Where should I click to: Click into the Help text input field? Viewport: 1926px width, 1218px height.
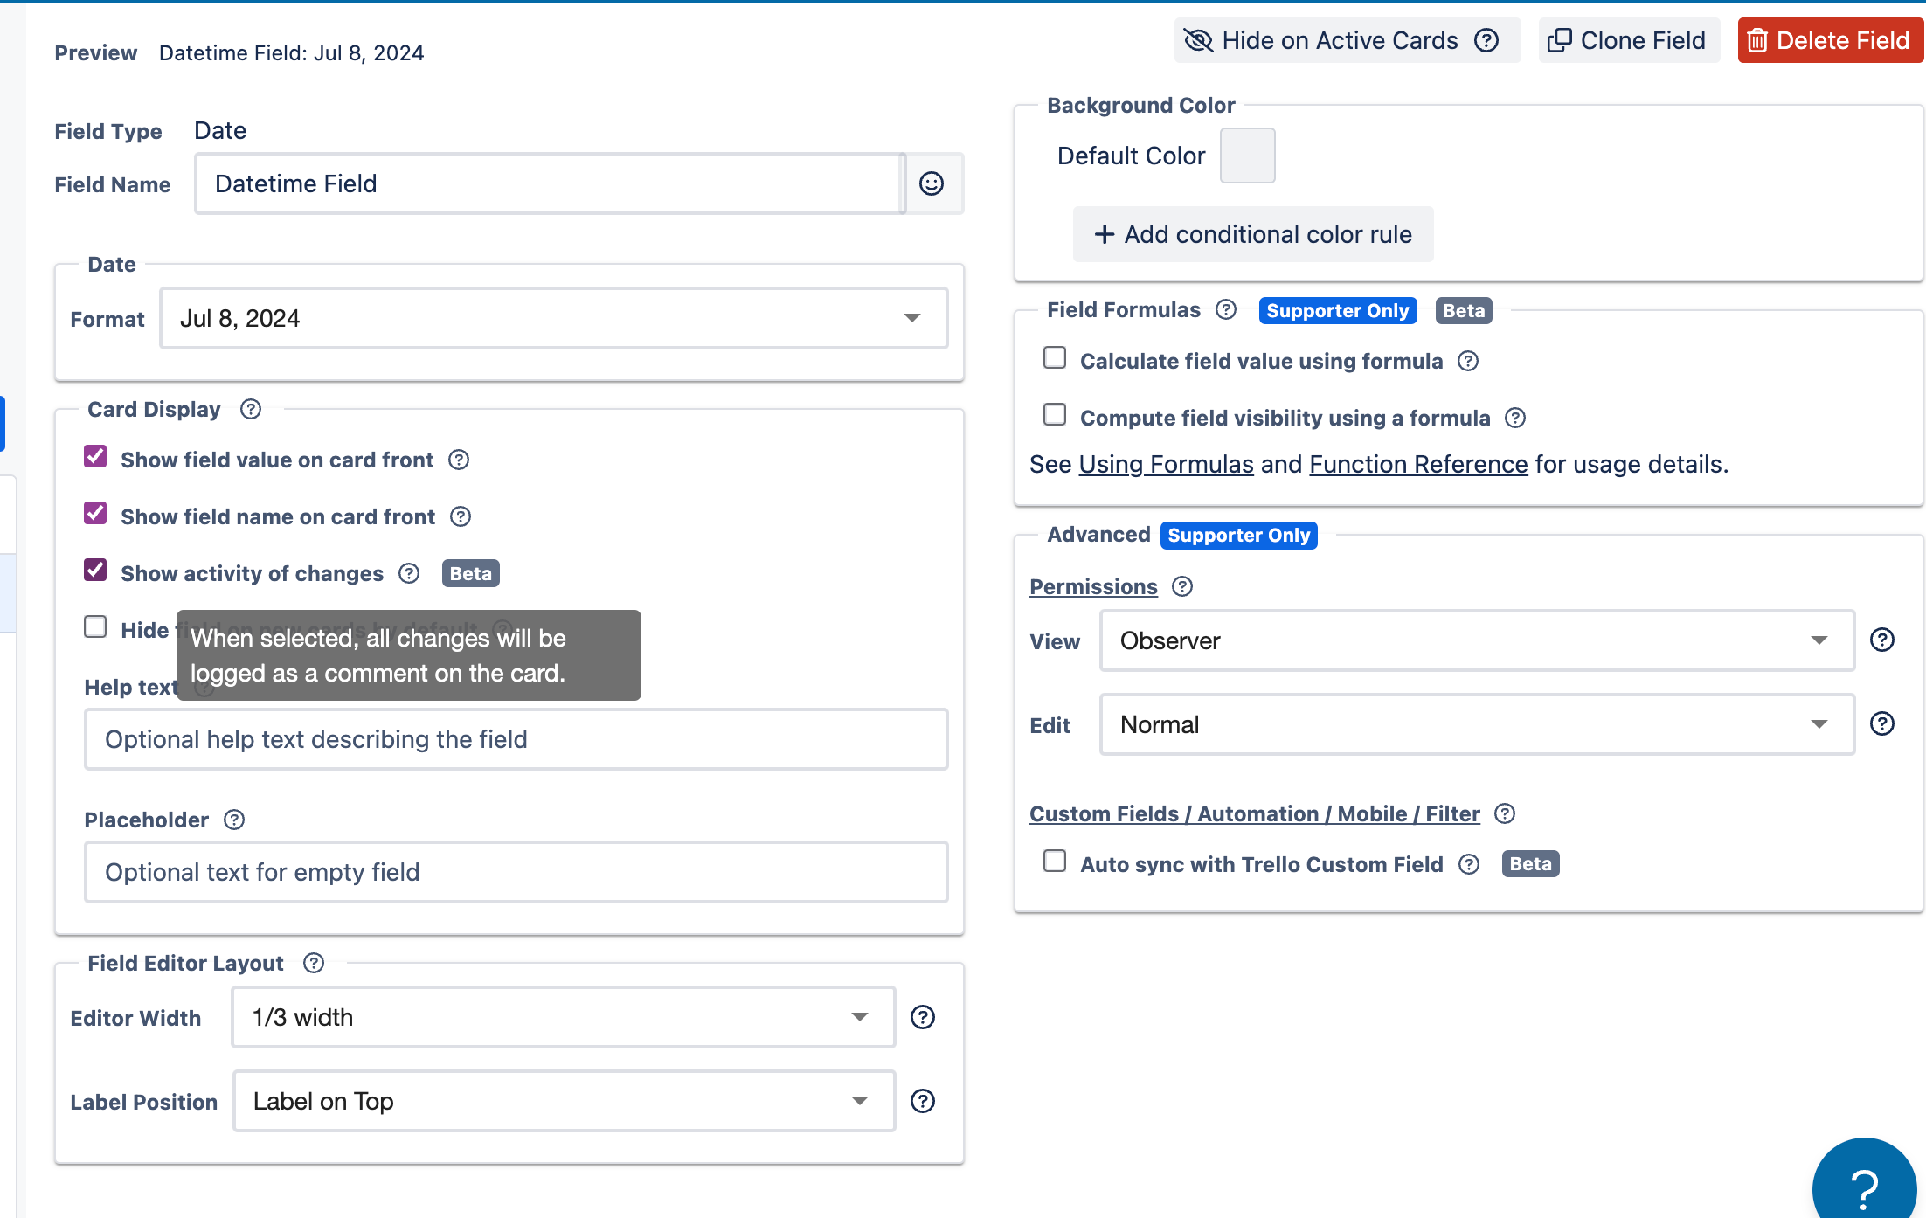[x=516, y=739]
